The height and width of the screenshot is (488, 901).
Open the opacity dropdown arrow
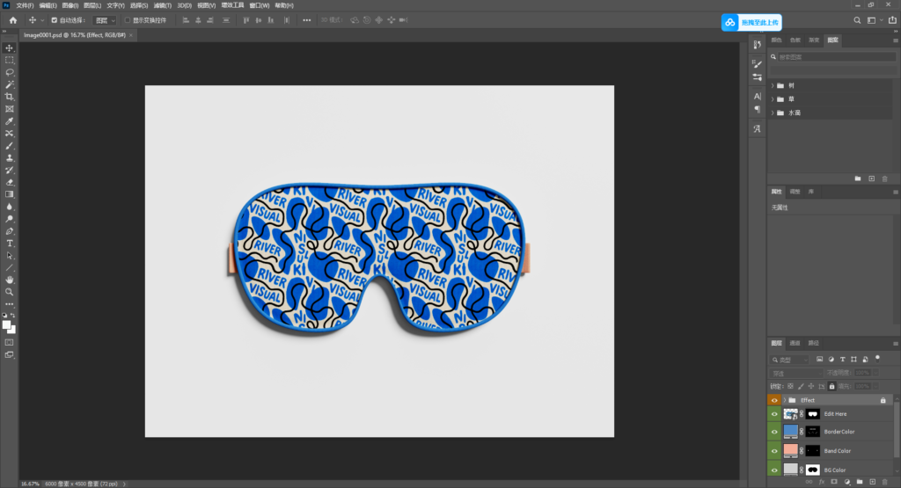pyautogui.click(x=875, y=373)
